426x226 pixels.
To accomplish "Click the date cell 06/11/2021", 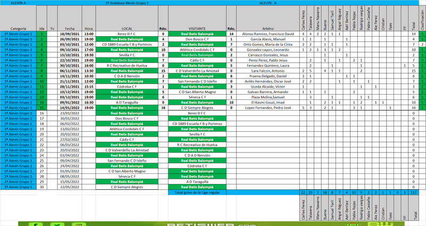I will [x=70, y=71].
